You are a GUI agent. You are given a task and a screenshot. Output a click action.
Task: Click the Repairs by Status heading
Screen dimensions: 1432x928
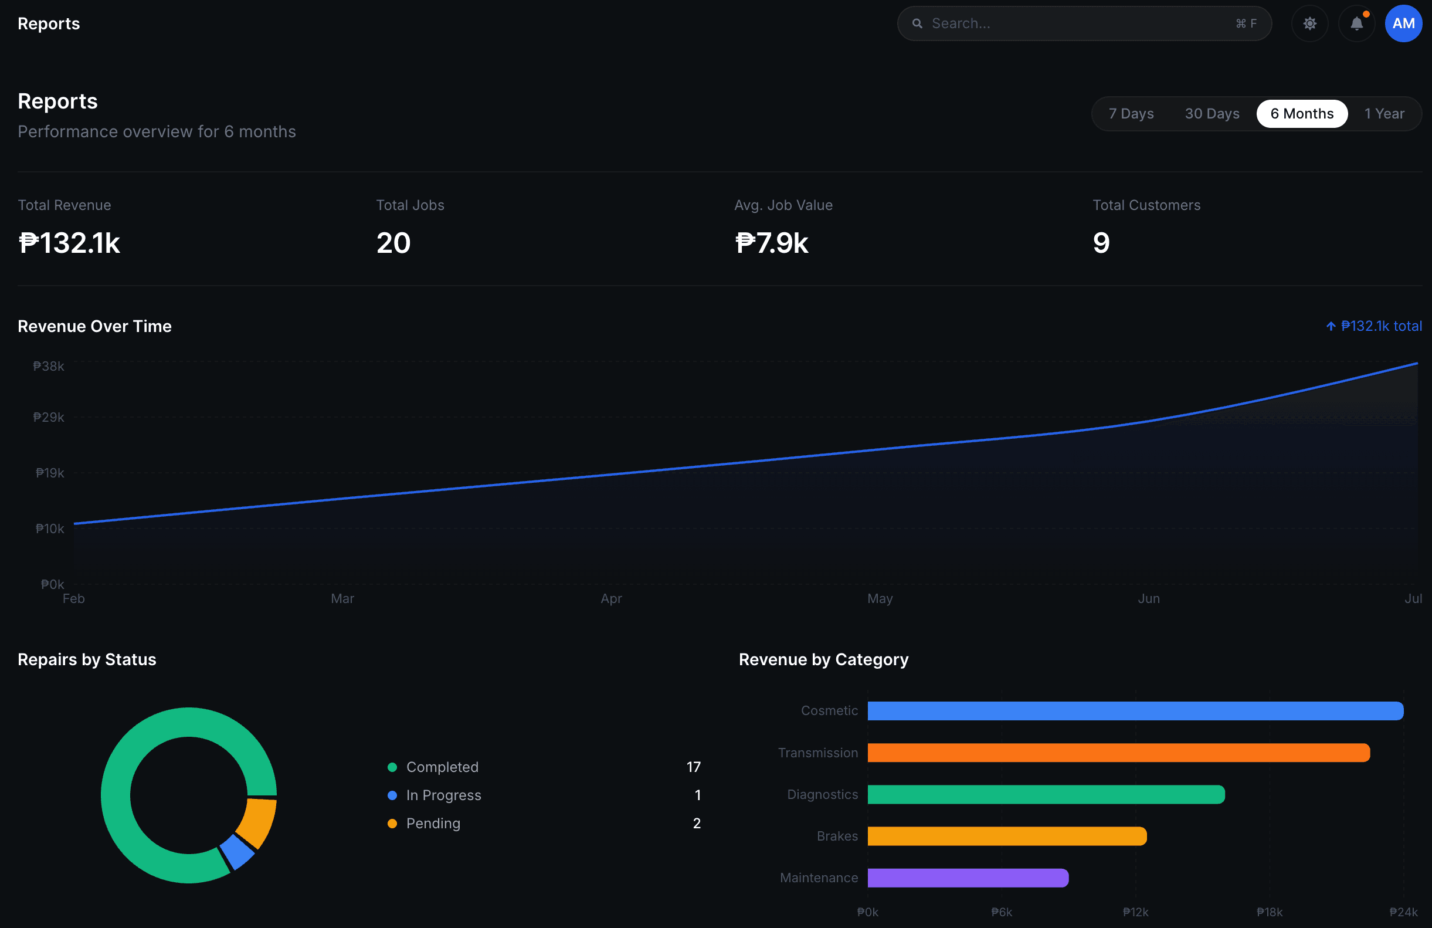(87, 659)
